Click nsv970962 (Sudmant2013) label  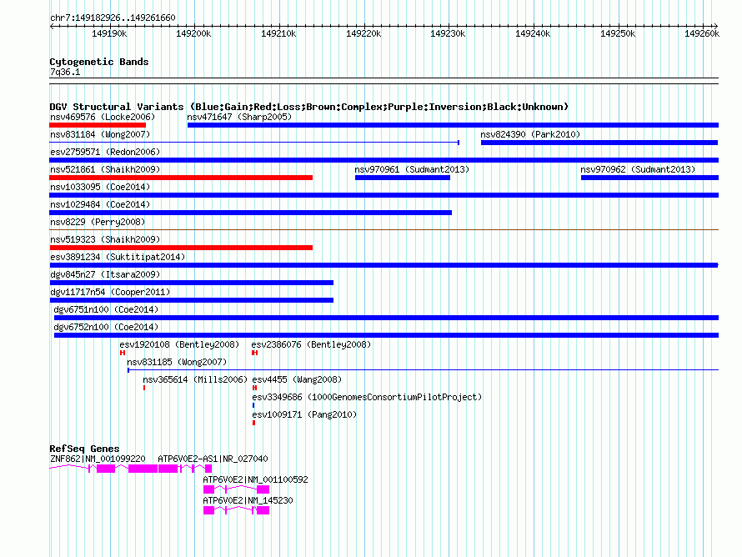638,169
